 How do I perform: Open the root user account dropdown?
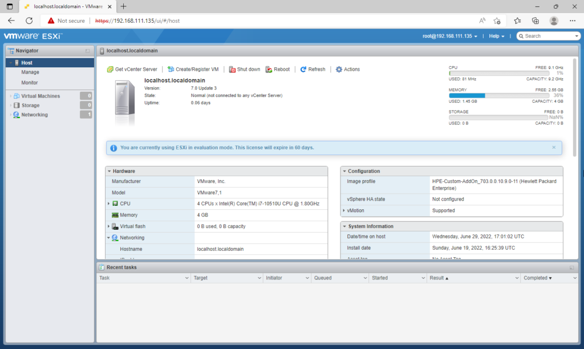coord(449,36)
